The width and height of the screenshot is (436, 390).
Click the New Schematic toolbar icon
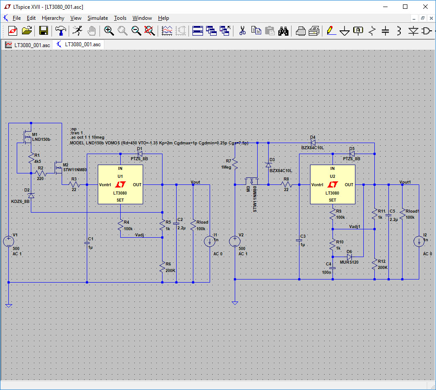(12, 30)
